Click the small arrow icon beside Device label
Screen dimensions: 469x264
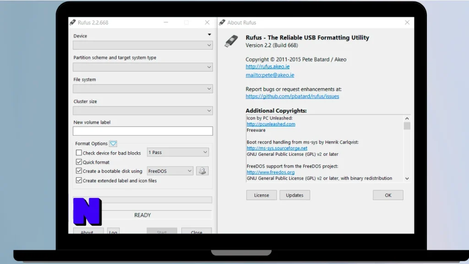pos(209,35)
